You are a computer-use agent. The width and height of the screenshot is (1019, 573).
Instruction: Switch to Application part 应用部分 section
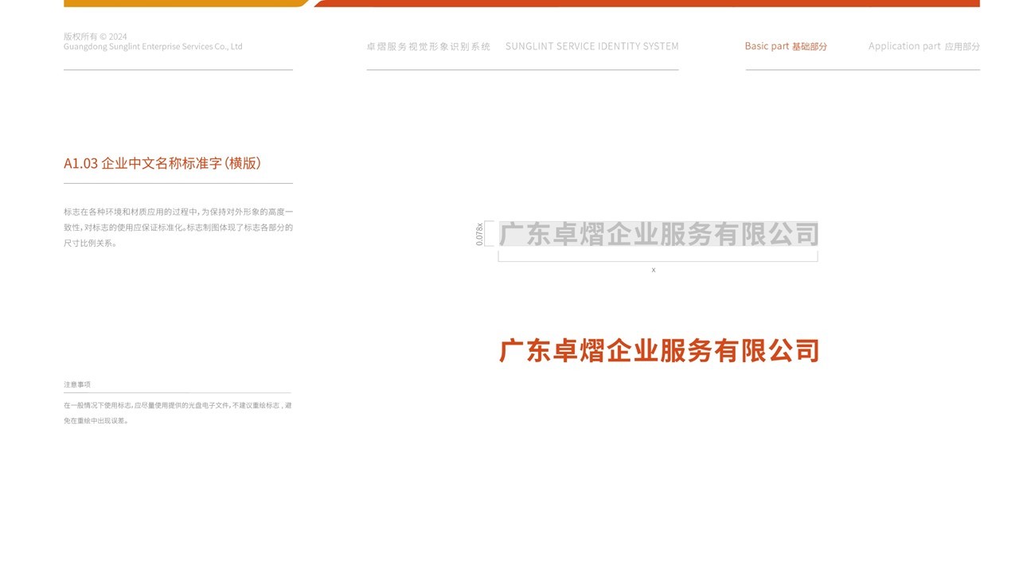pyautogui.click(x=925, y=45)
